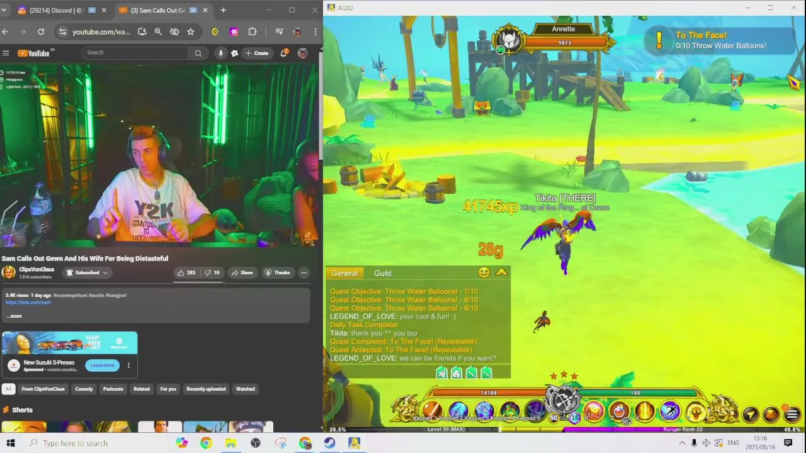Click the Ranger Rank 22 progress bar
Screen dimensions: 806x453
681,430
